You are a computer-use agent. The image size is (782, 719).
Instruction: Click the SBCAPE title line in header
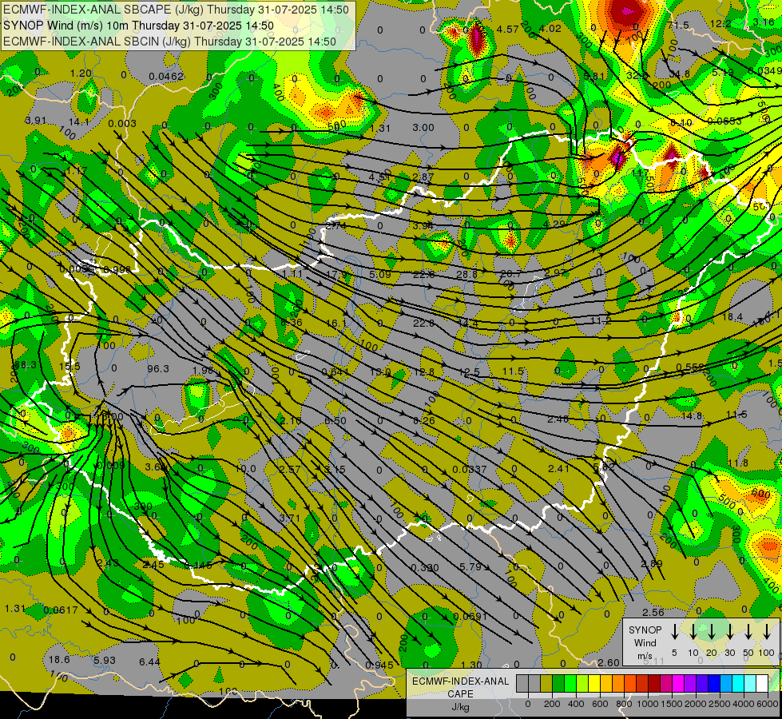[x=176, y=10]
